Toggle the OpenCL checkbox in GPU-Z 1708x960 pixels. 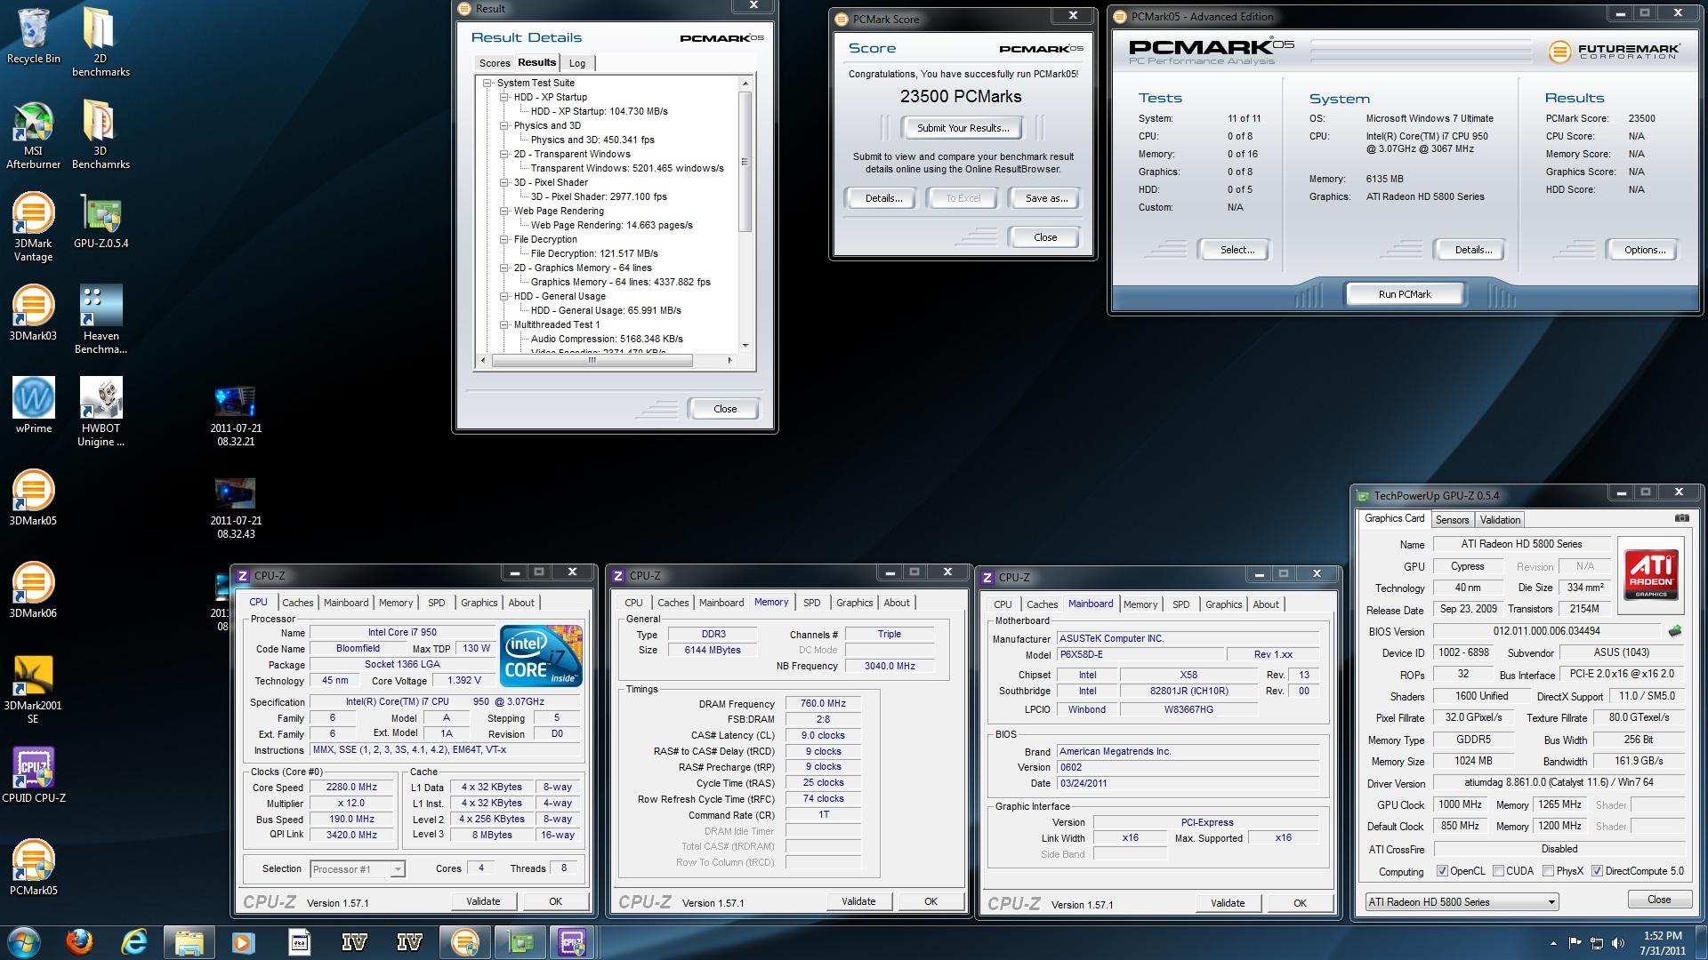1442,871
